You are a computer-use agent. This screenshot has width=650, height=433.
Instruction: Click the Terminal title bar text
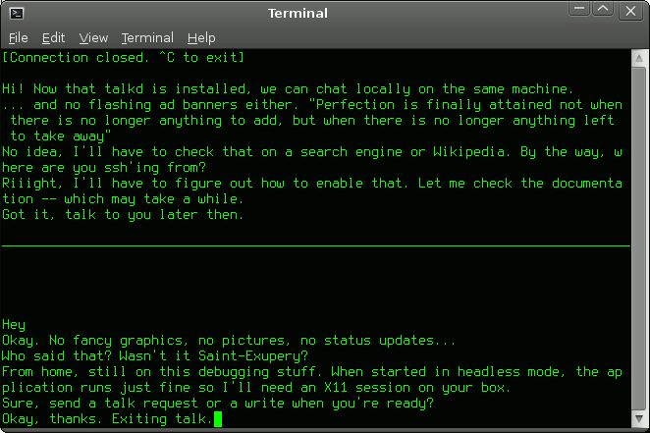(x=298, y=14)
